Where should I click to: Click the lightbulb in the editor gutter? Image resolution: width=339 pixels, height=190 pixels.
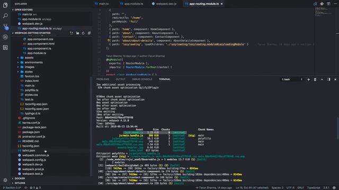point(109,40)
